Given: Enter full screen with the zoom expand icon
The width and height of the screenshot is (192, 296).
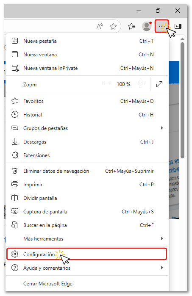Looking at the screenshot, I should click(x=159, y=84).
